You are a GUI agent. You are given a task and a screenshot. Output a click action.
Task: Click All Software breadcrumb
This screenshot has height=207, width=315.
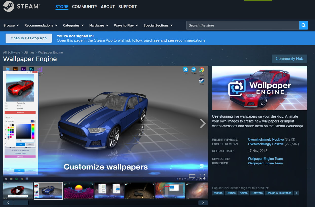coord(11,52)
